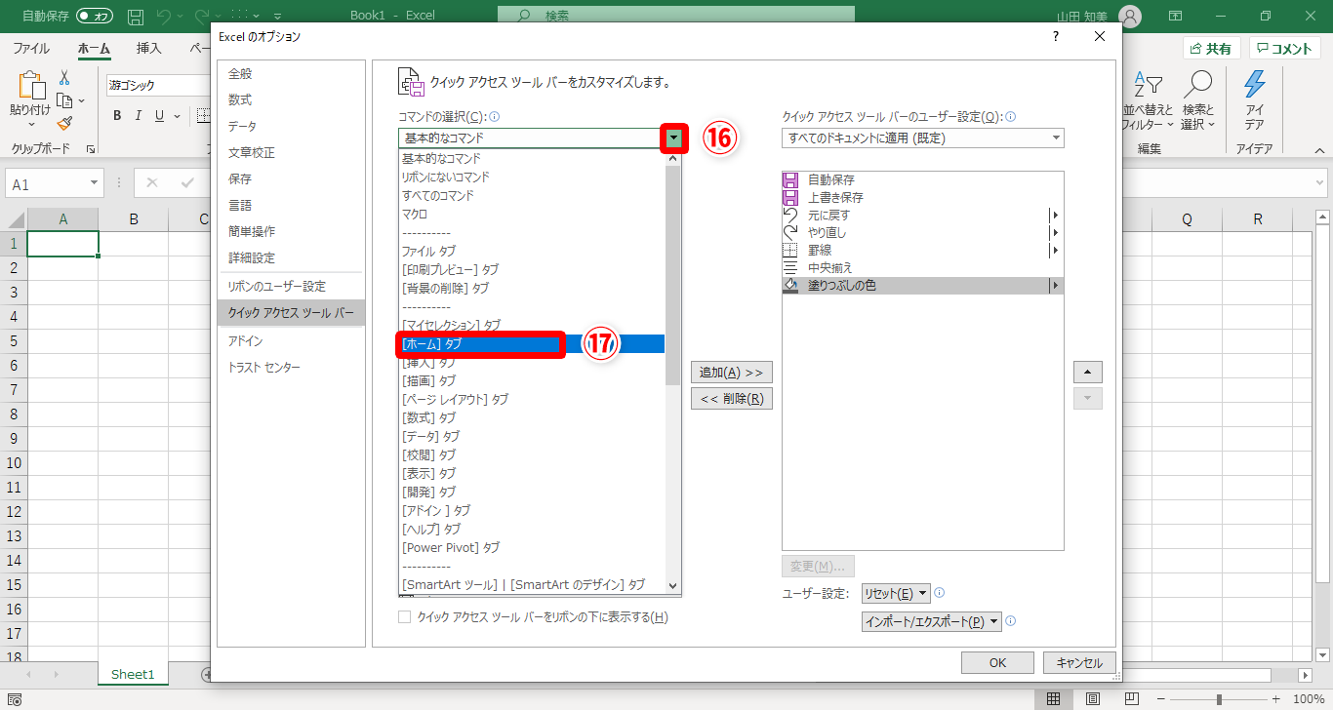
Task: Click the zoom out minus icon
Action: click(1161, 699)
